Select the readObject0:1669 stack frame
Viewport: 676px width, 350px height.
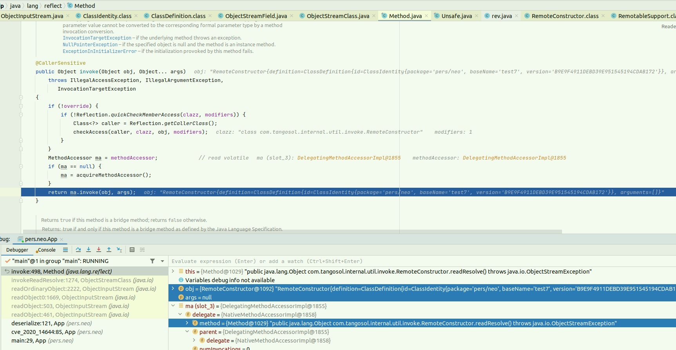[x=84, y=297]
